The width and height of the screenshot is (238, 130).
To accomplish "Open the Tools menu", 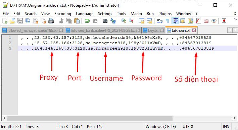I will tap(121, 14).
